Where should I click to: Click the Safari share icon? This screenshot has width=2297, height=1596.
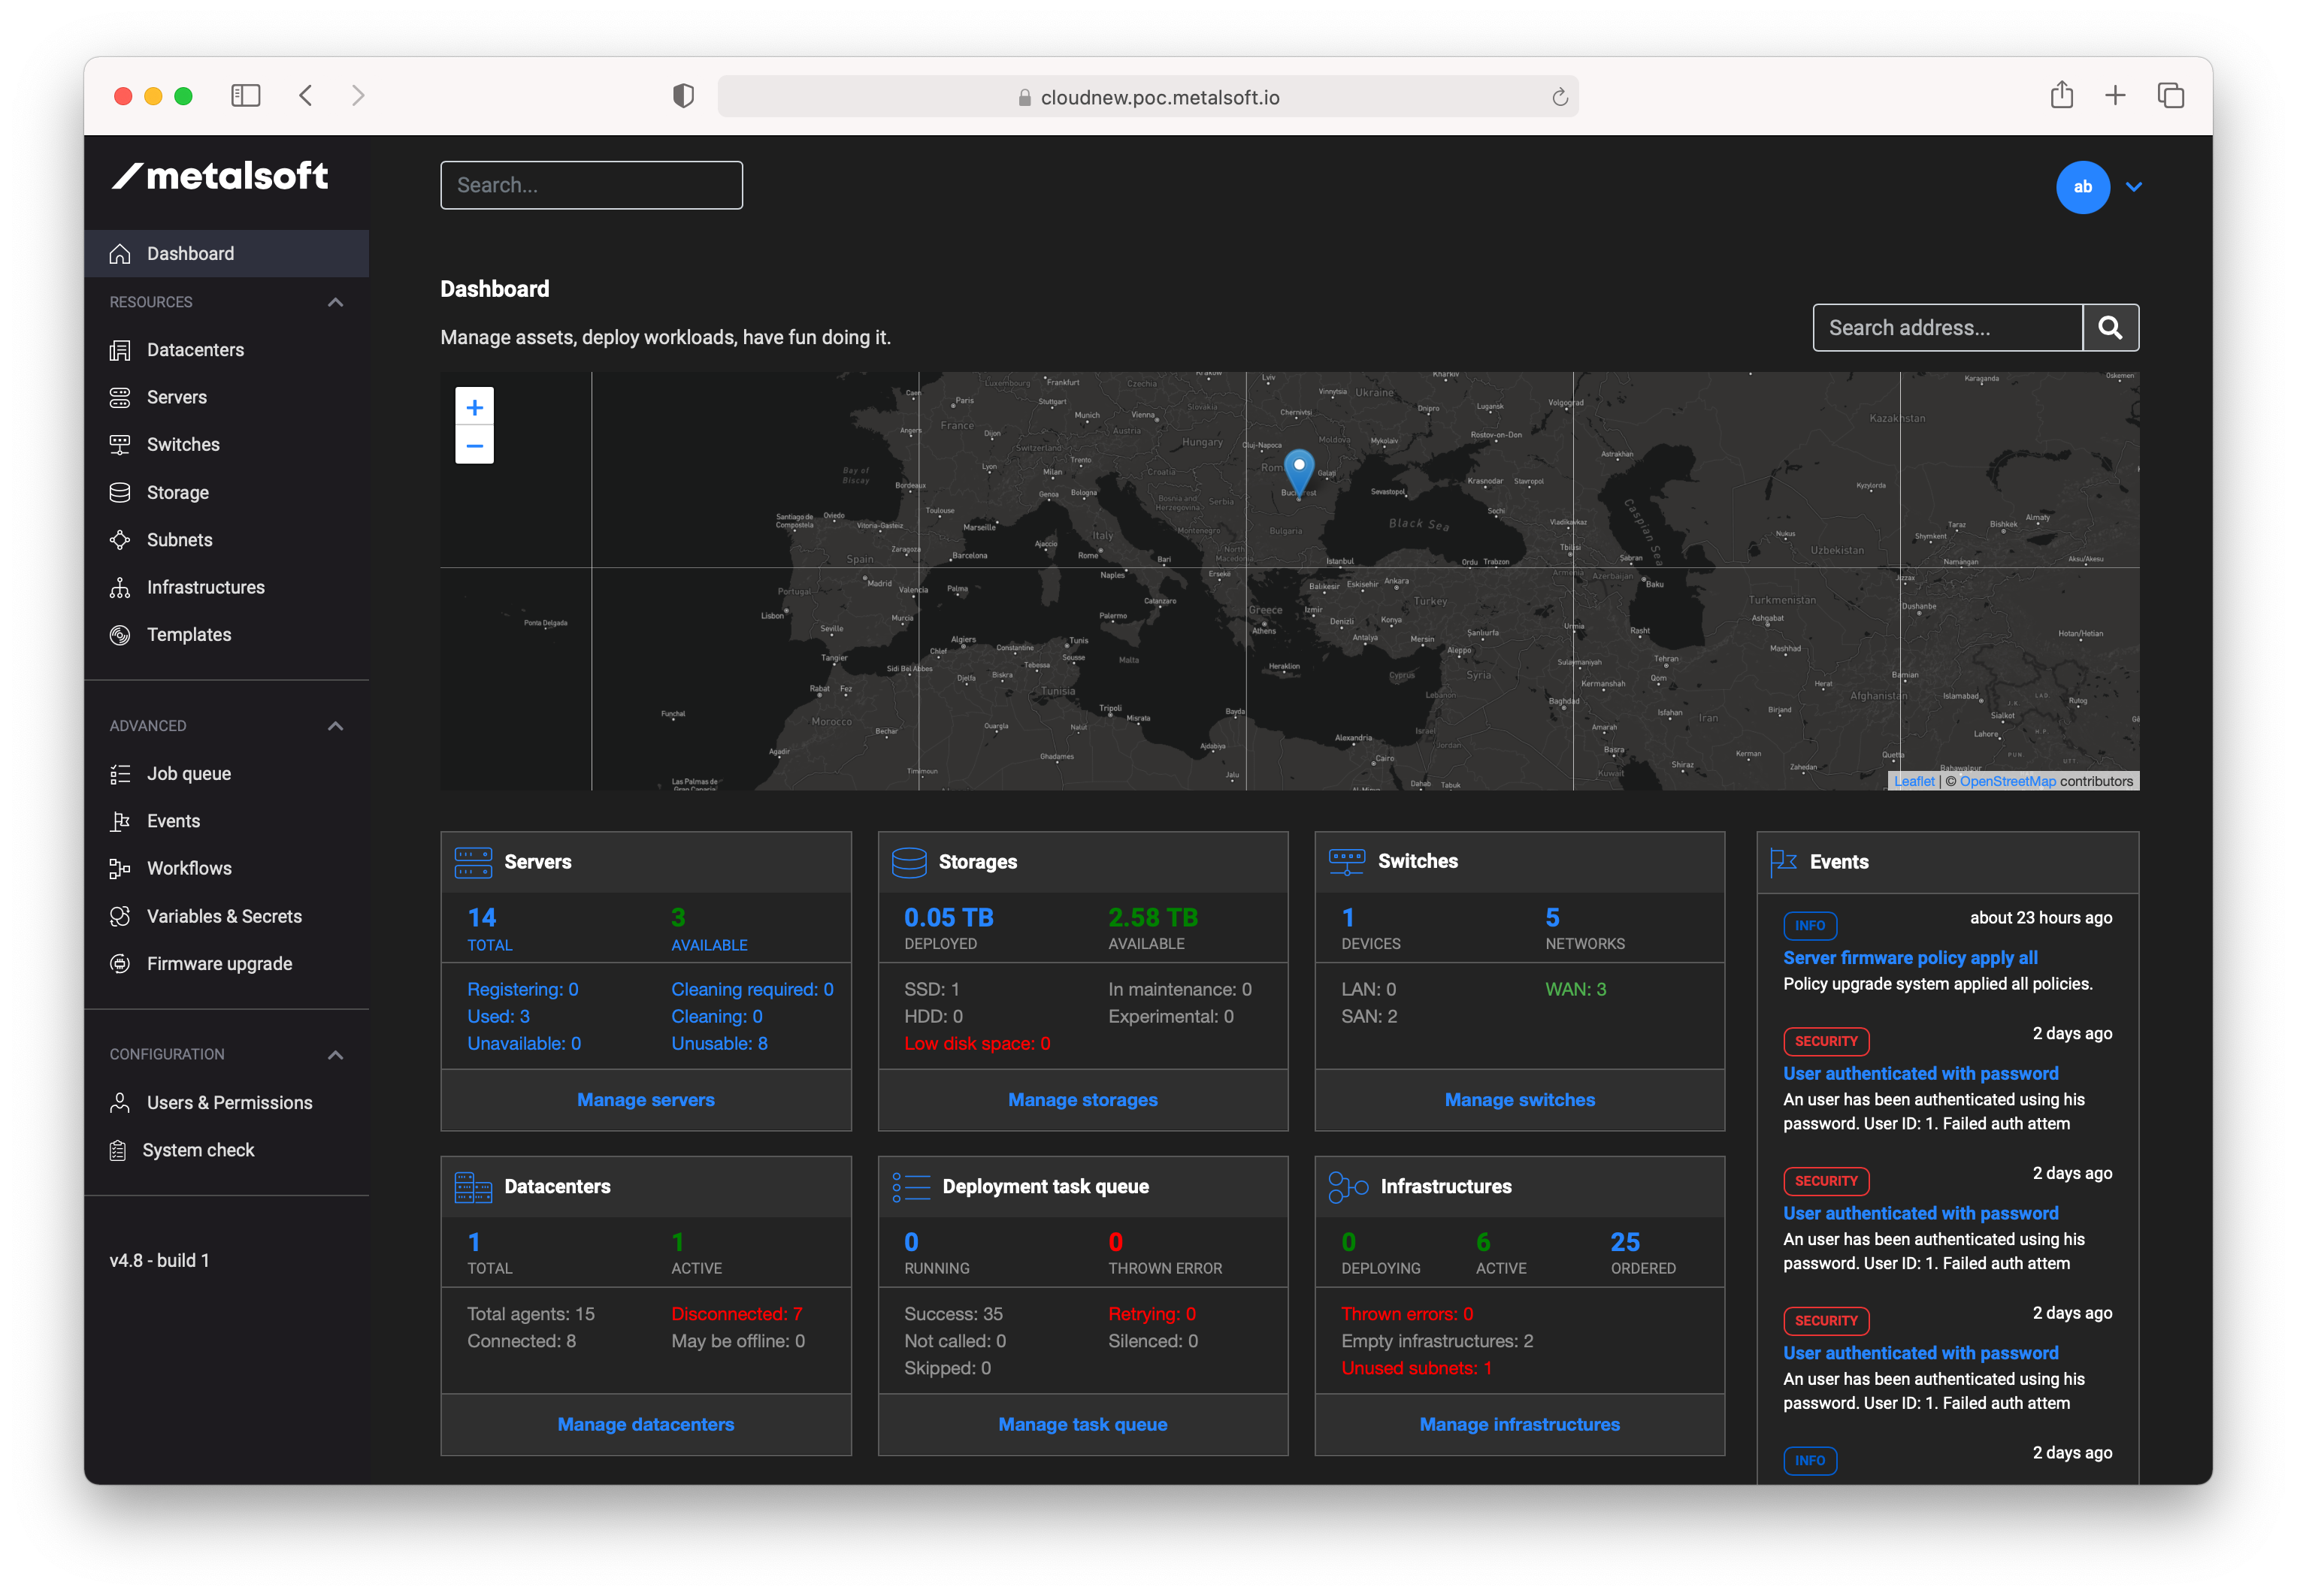point(2061,96)
